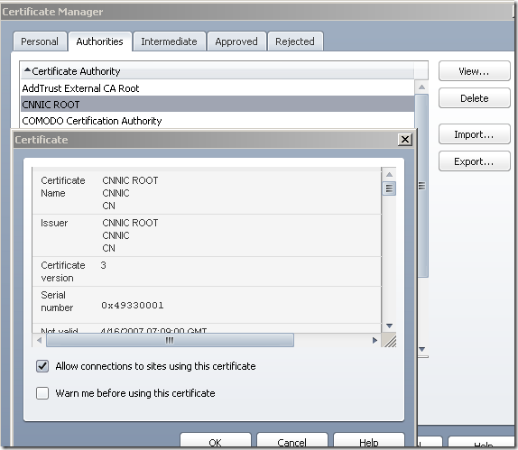Select the Authorities tab
The height and width of the screenshot is (450, 518).
point(100,41)
